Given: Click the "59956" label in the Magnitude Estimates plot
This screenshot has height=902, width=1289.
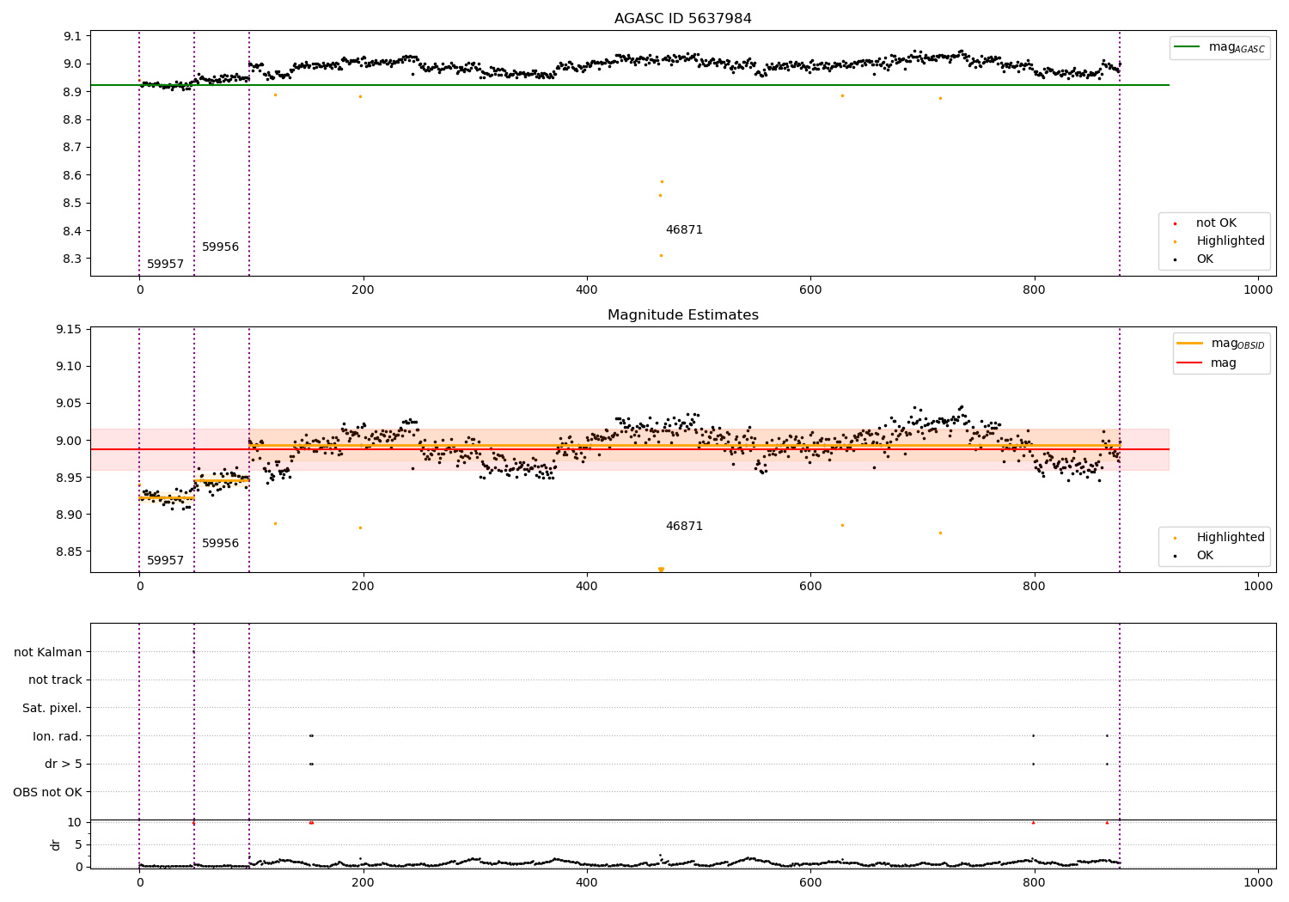Looking at the screenshot, I should pos(220,544).
